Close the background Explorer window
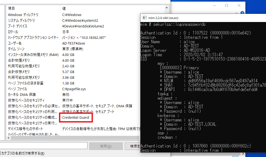 click(x=239, y=5)
